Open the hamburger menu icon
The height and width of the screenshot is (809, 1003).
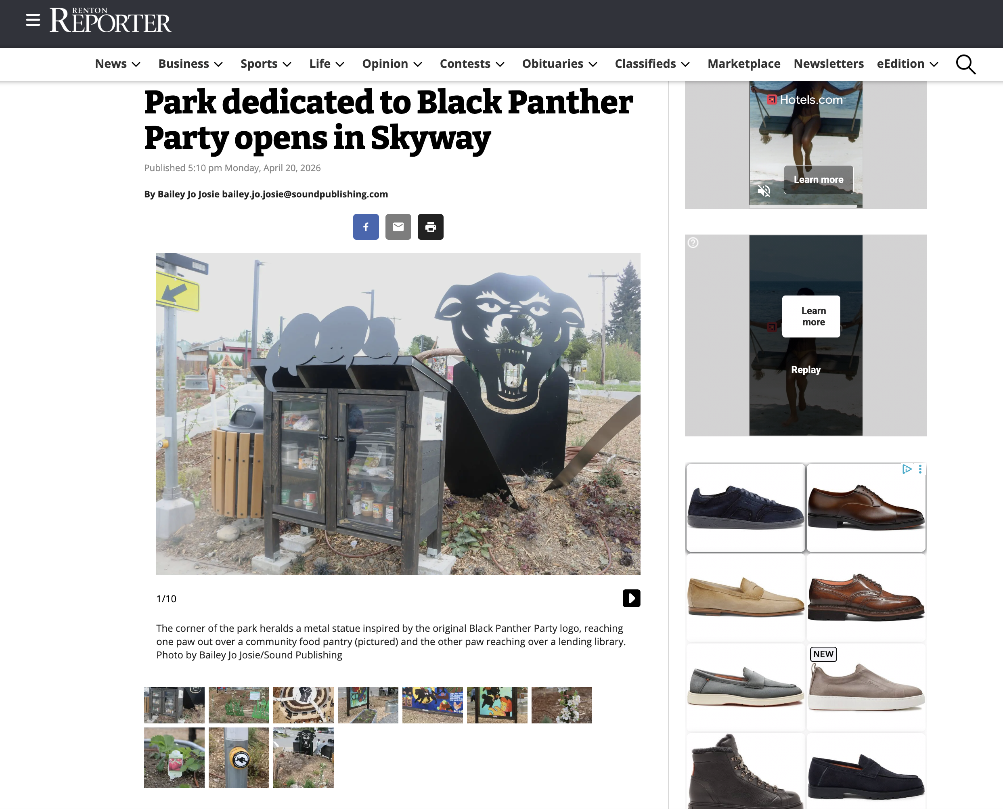(33, 20)
